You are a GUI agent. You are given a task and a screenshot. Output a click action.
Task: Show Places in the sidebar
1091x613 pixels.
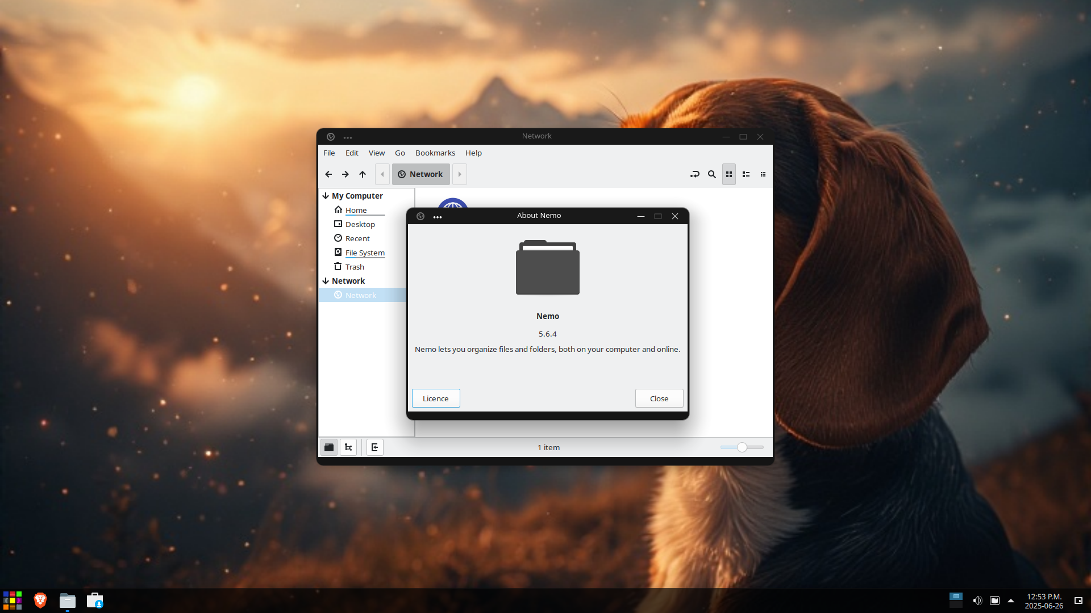pos(329,447)
